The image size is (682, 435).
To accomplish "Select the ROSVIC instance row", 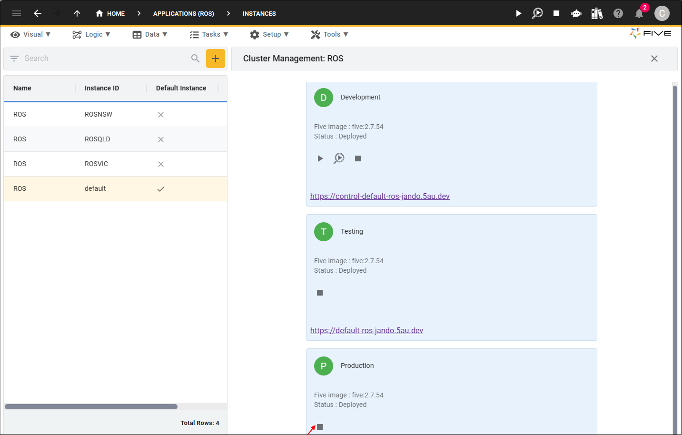I will (115, 164).
